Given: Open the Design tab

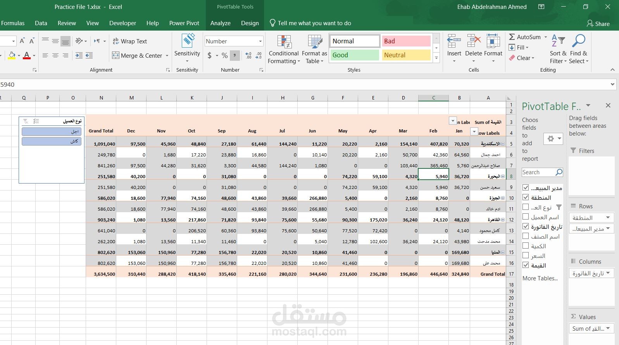Looking at the screenshot, I should pos(250,23).
